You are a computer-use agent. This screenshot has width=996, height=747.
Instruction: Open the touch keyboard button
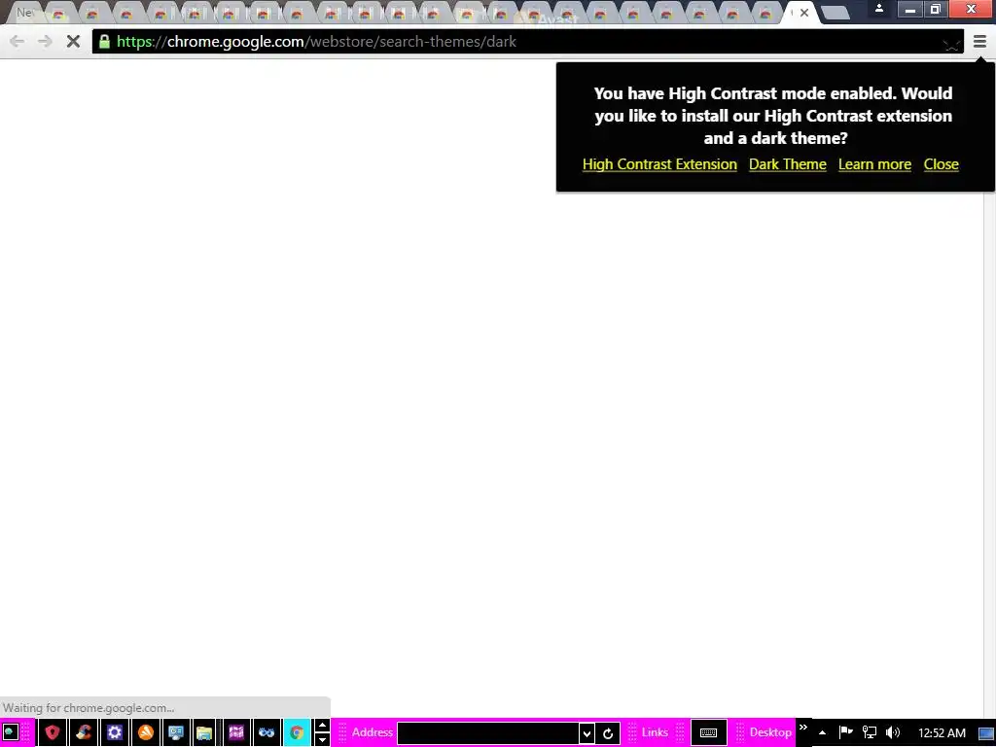[708, 732]
